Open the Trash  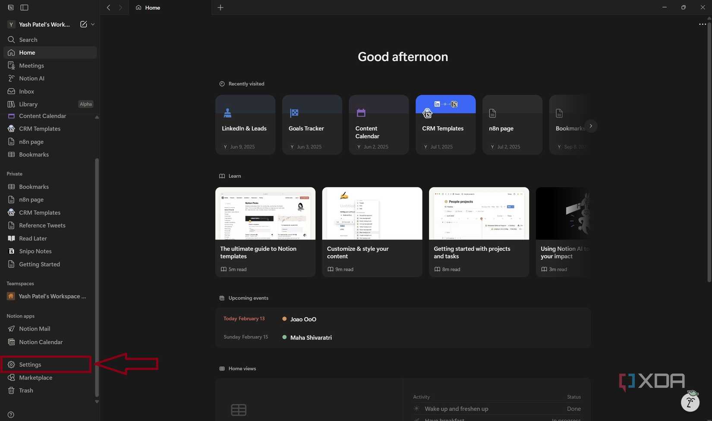(26, 390)
